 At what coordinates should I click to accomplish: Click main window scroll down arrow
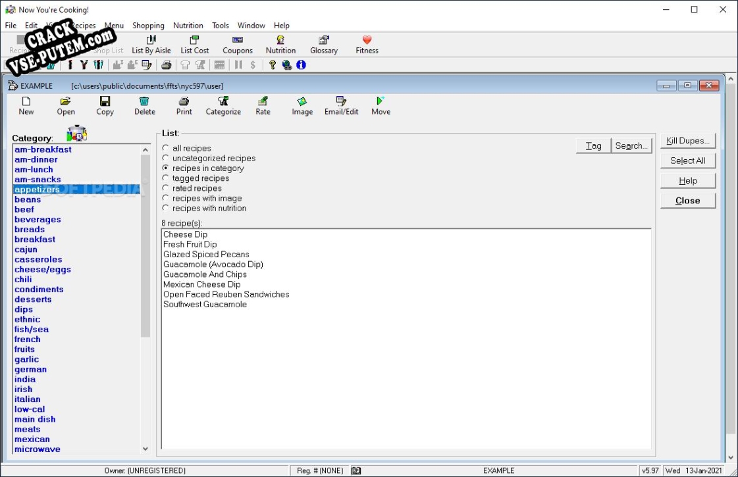pos(731,457)
